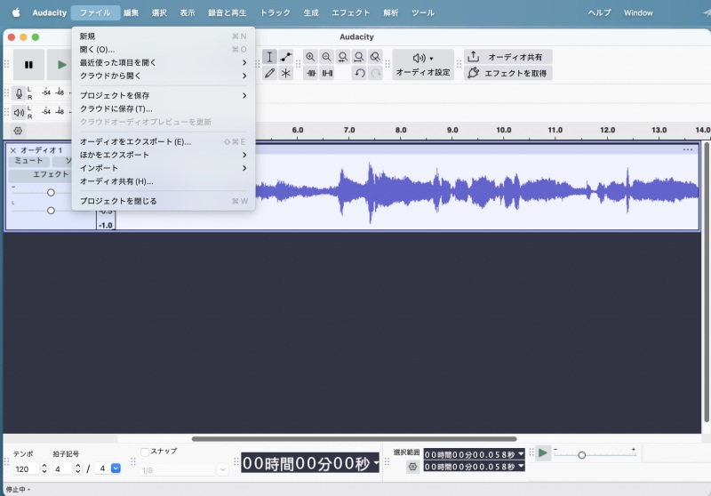Click Fit Project to Width zoom icon

point(359,57)
